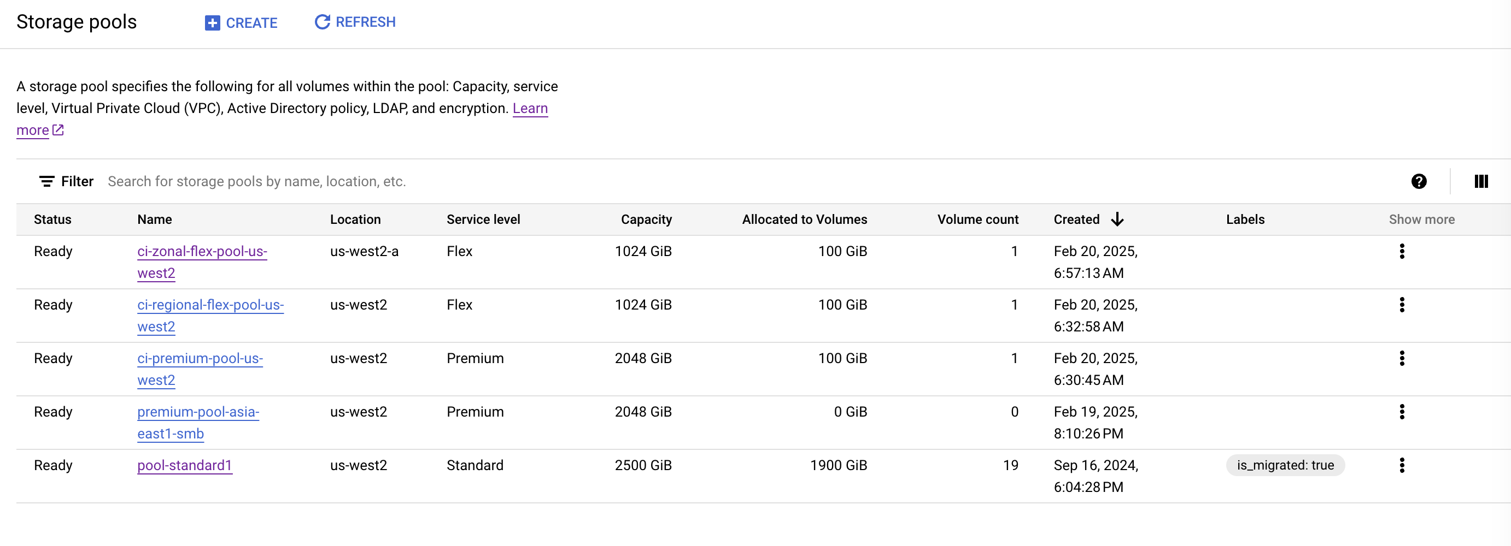Screen dimensions: 1511x546
Task: Open actions menu for ci-regional-flex-pool-us-west2
Action: pyautogui.click(x=1401, y=305)
